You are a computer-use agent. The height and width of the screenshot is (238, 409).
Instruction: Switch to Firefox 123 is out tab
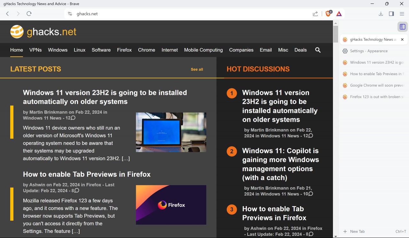coord(374,97)
